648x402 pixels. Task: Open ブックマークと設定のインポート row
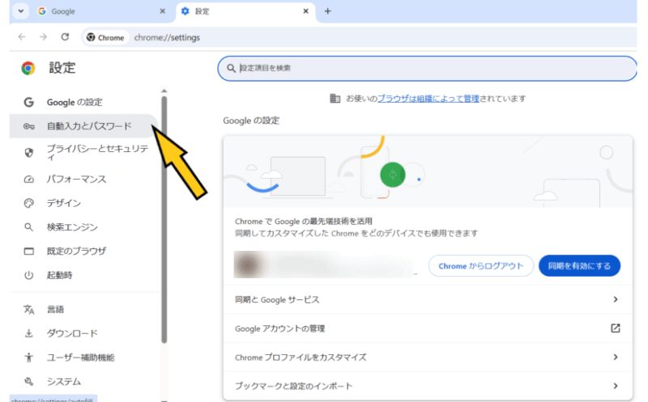428,386
